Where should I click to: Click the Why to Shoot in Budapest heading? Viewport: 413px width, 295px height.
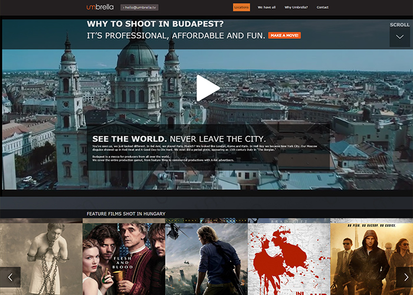pyautogui.click(x=155, y=24)
